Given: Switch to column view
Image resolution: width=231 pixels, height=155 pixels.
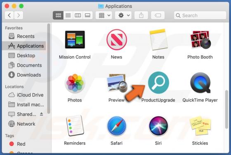Looking at the screenshot, I should click(78, 15).
